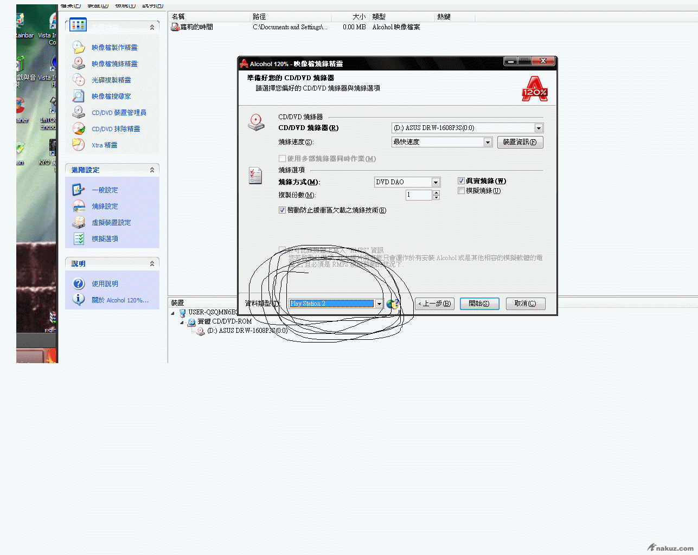Collapse the 說明 panel
Viewport: 698px width, 555px height.
[152, 264]
